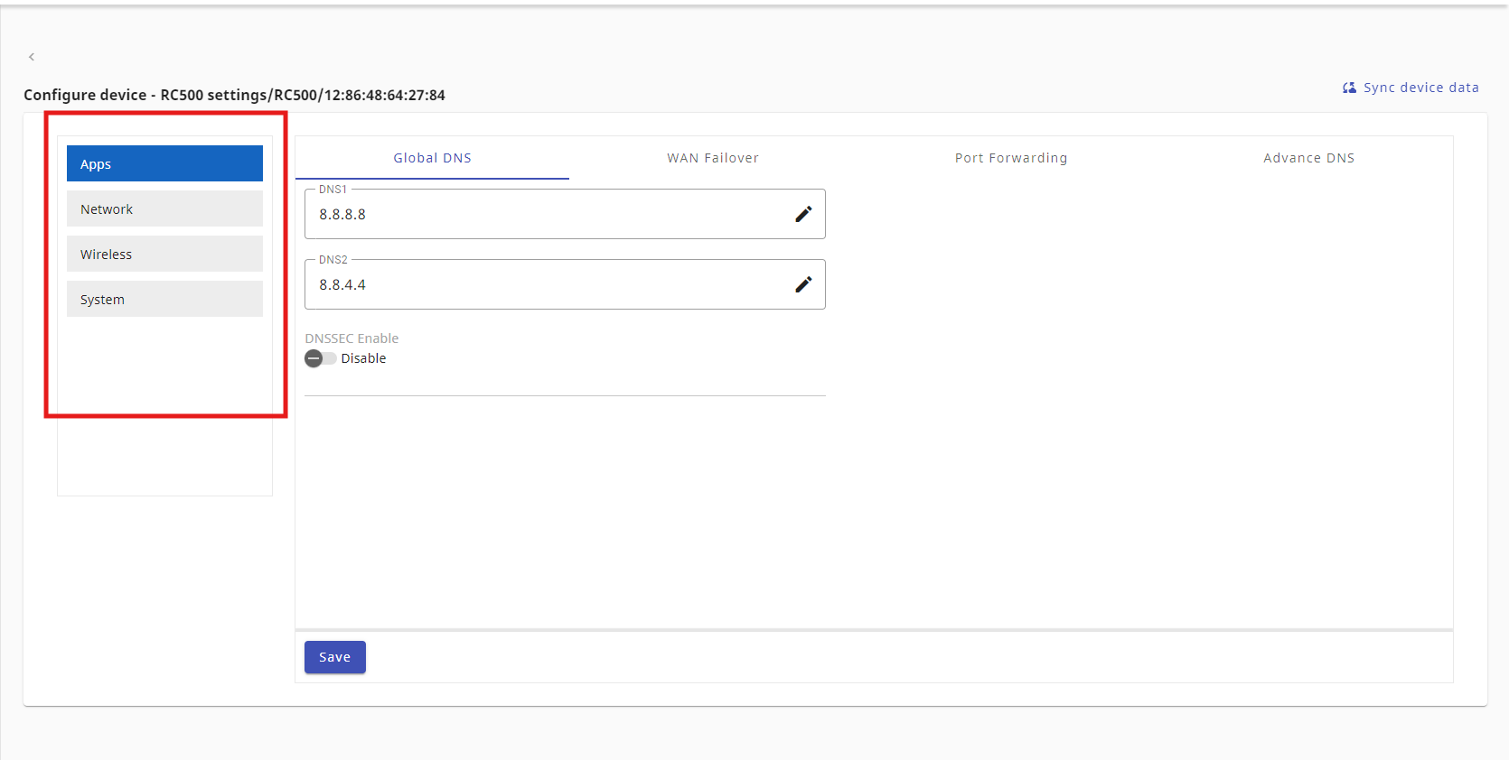The width and height of the screenshot is (1509, 760).
Task: Click the Disable label beside toggle
Action: click(x=363, y=358)
